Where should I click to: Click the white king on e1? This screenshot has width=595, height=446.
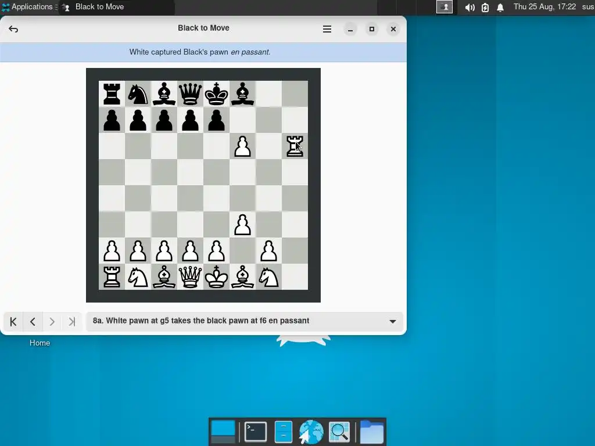point(216,277)
